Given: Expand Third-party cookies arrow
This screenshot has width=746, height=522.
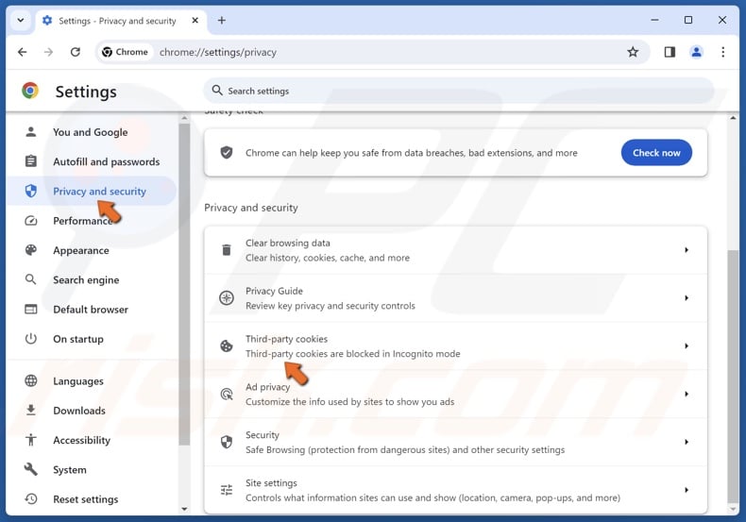Looking at the screenshot, I should (687, 346).
